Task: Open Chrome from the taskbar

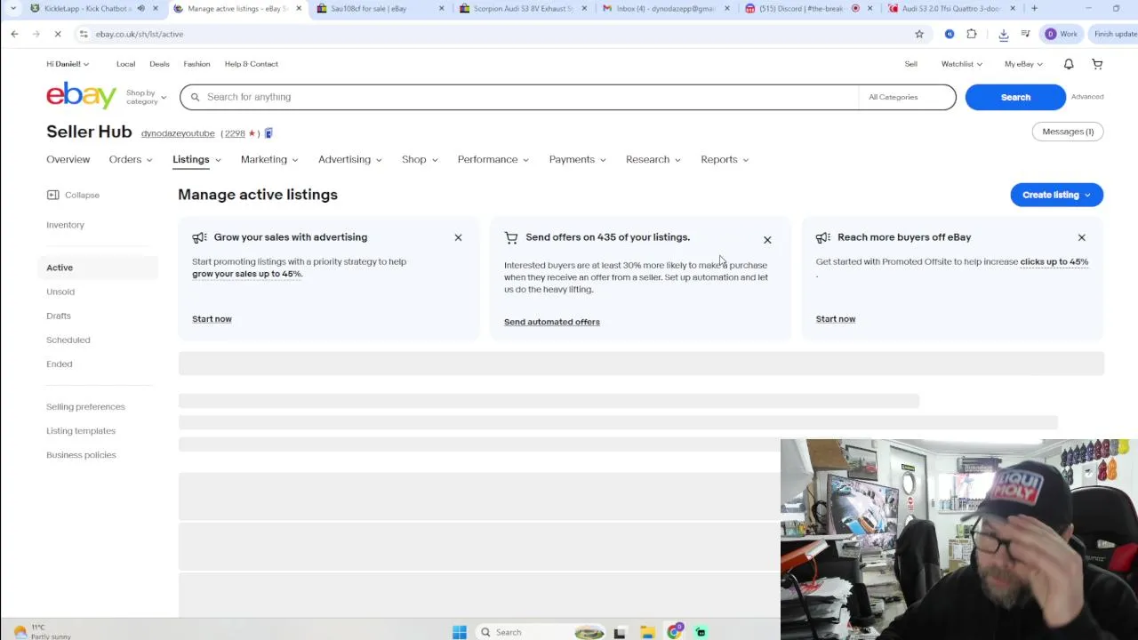Action: pyautogui.click(x=675, y=632)
